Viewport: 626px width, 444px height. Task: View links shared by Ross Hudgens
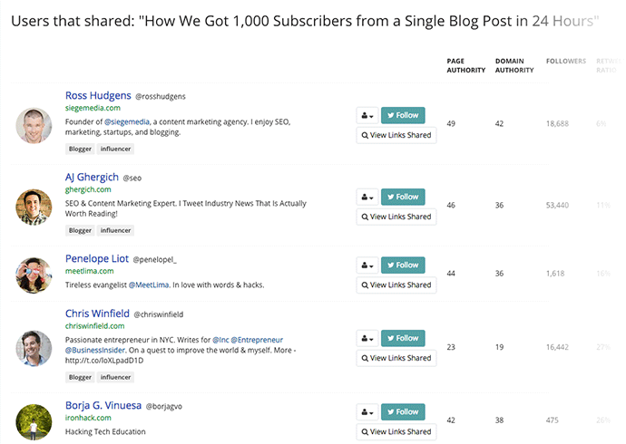(396, 135)
